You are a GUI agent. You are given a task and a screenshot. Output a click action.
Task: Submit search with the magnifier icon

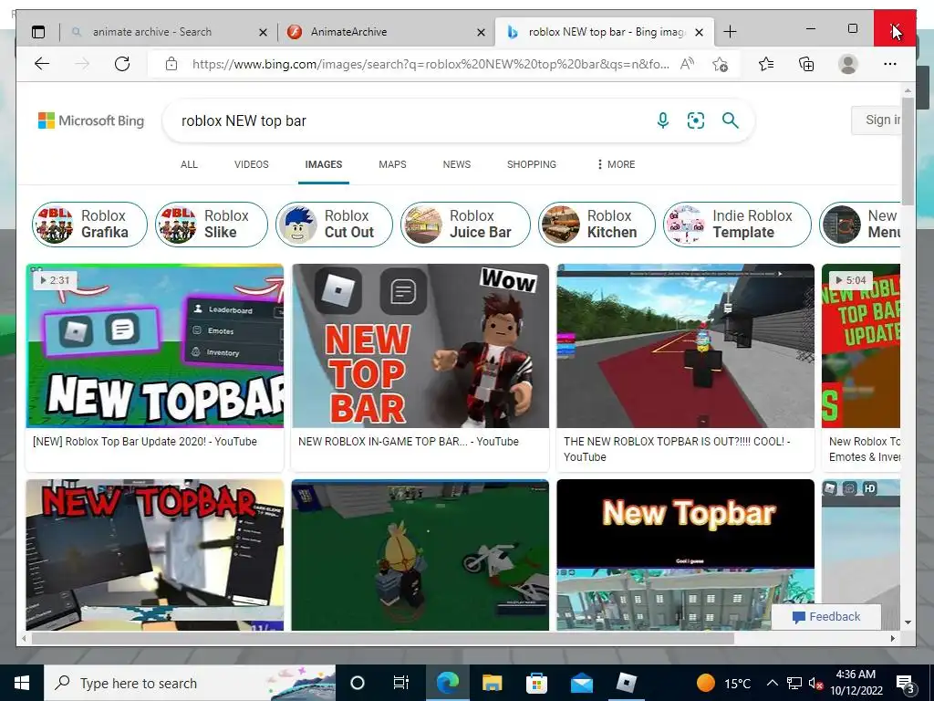(731, 120)
